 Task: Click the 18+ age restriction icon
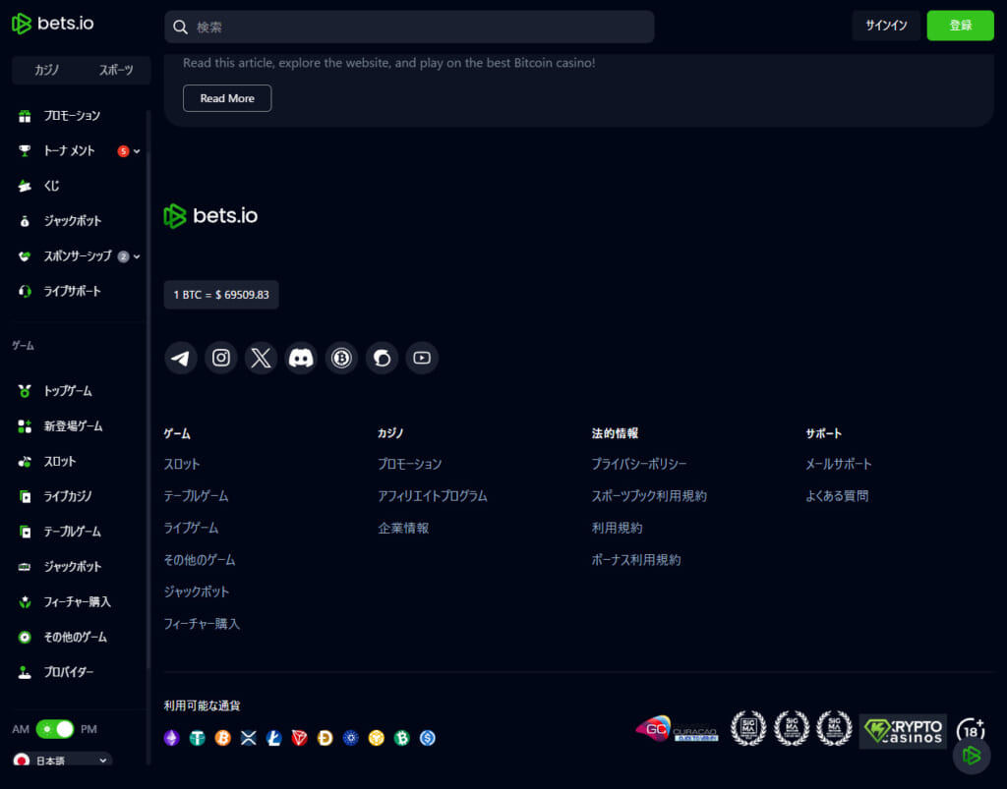pyautogui.click(x=971, y=729)
